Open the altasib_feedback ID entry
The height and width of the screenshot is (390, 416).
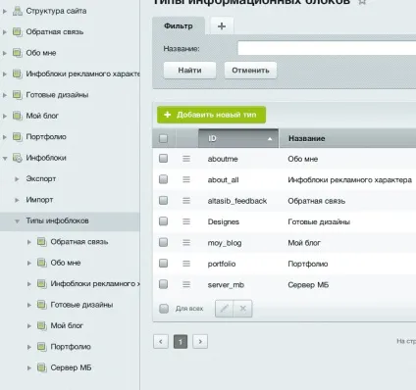[x=237, y=201]
